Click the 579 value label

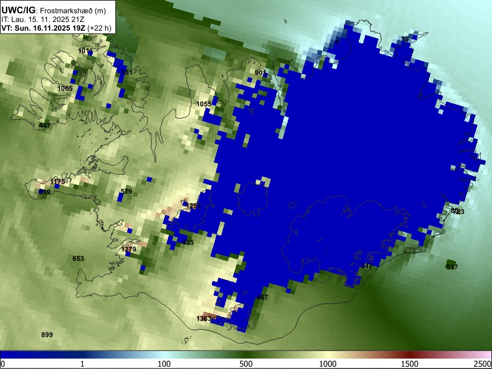126,191
